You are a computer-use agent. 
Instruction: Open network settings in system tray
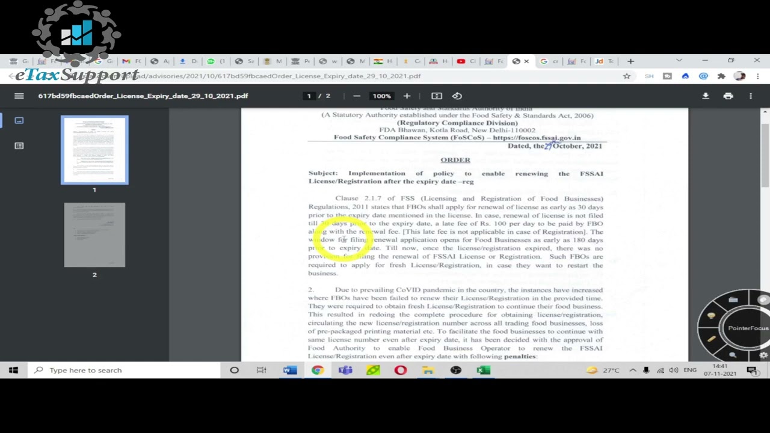point(661,370)
